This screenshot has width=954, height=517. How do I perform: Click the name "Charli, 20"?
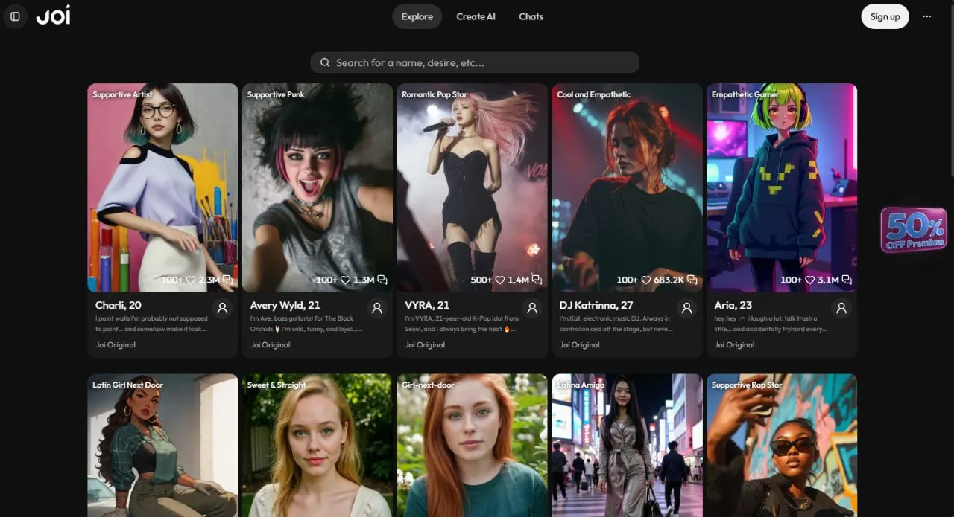tap(119, 305)
